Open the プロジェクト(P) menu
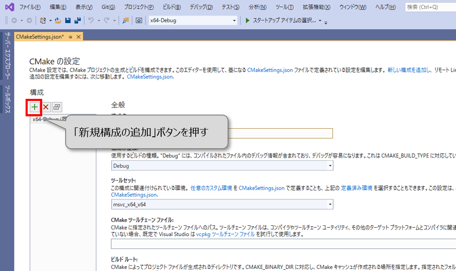 coord(139,7)
